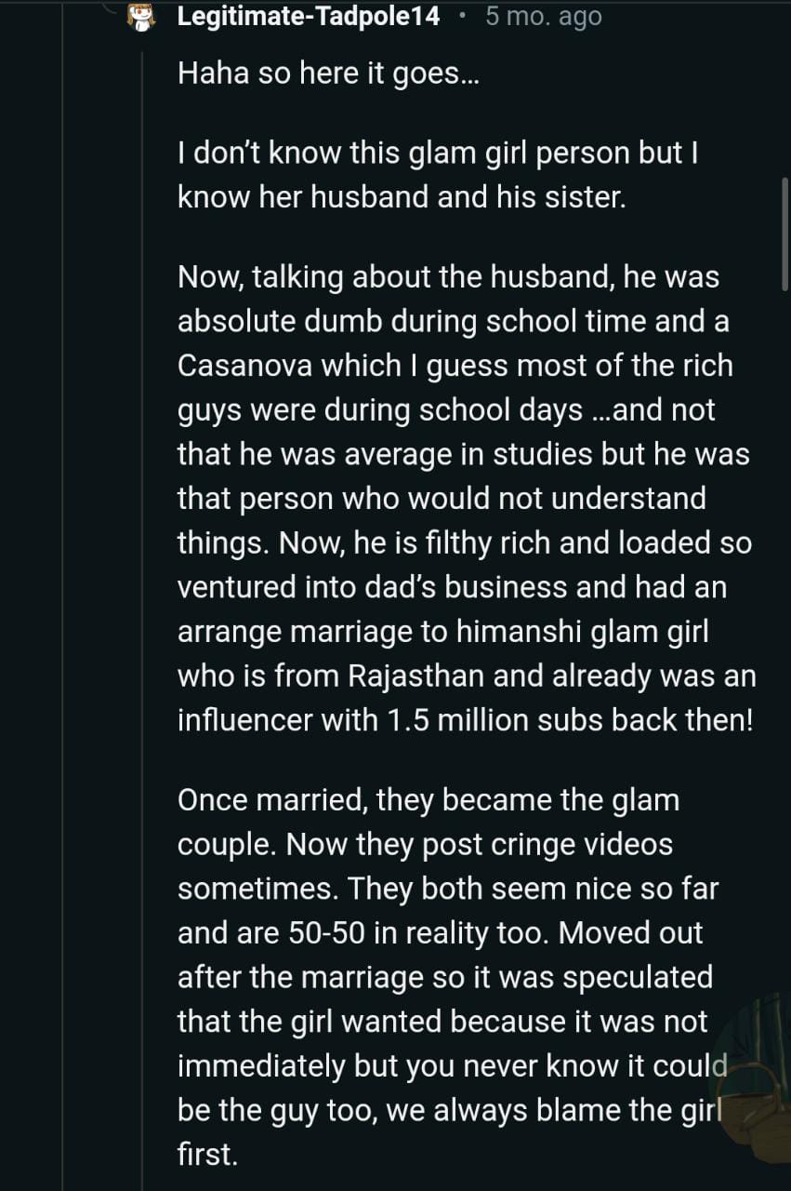This screenshot has width=791, height=1191.
Task: Click the curved thread connector beside the avatar
Action: pos(109,9)
